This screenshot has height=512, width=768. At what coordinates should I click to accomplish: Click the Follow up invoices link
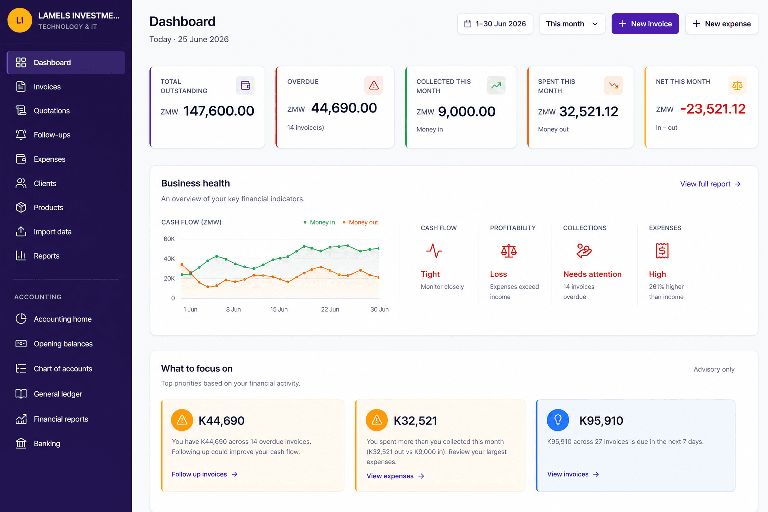tap(205, 474)
